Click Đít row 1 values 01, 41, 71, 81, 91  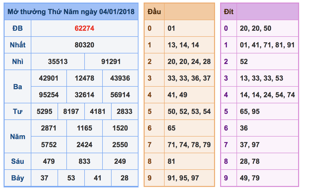[267, 45]
